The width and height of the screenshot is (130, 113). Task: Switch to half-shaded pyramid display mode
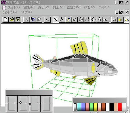(x=127, y=20)
